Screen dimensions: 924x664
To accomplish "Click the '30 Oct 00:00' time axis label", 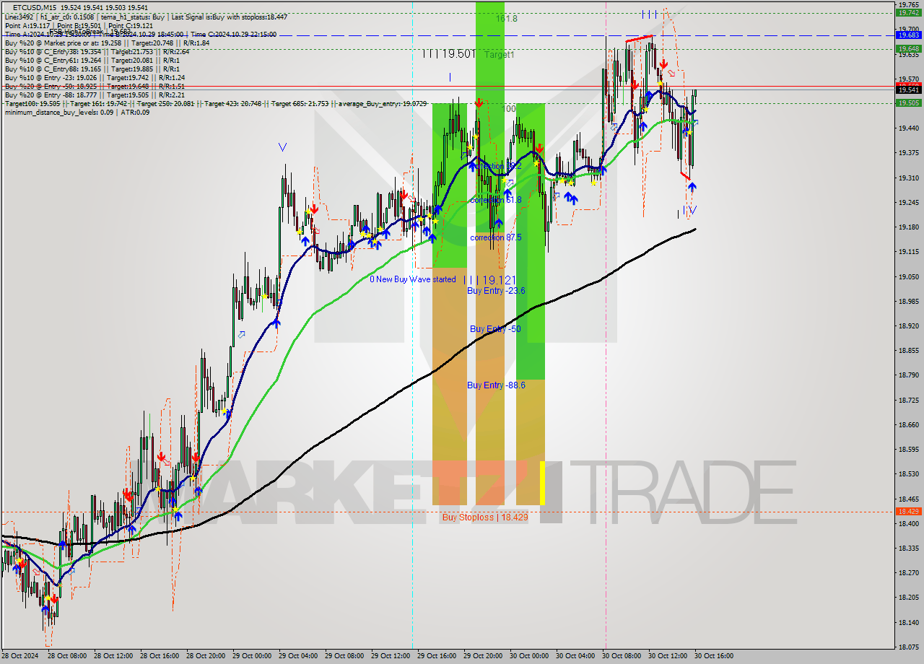I will pos(531,656).
